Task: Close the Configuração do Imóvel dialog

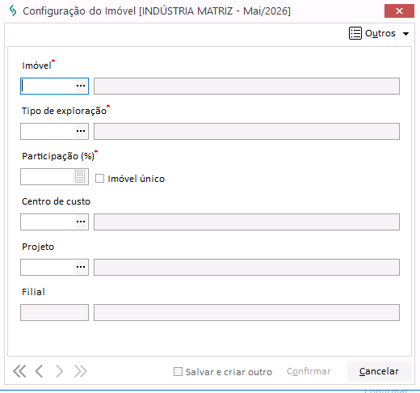Action: [x=399, y=11]
